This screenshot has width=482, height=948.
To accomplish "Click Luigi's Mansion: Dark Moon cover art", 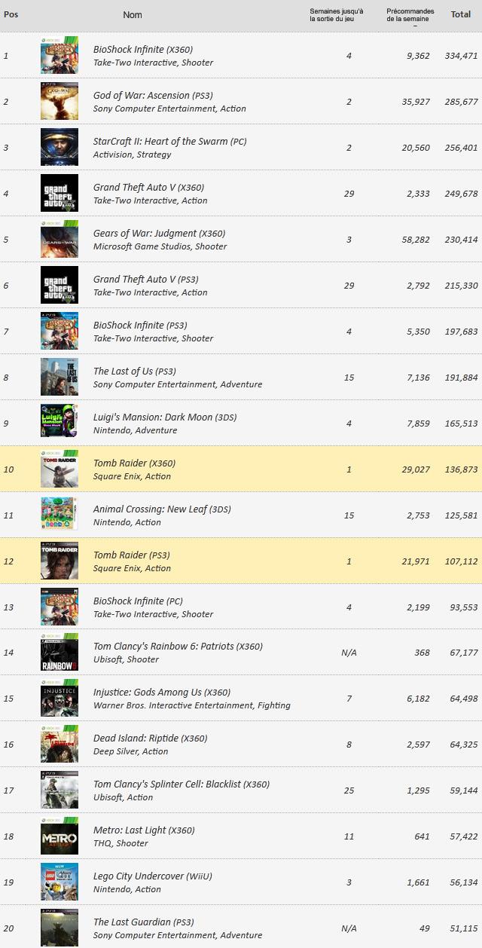I will [59, 423].
